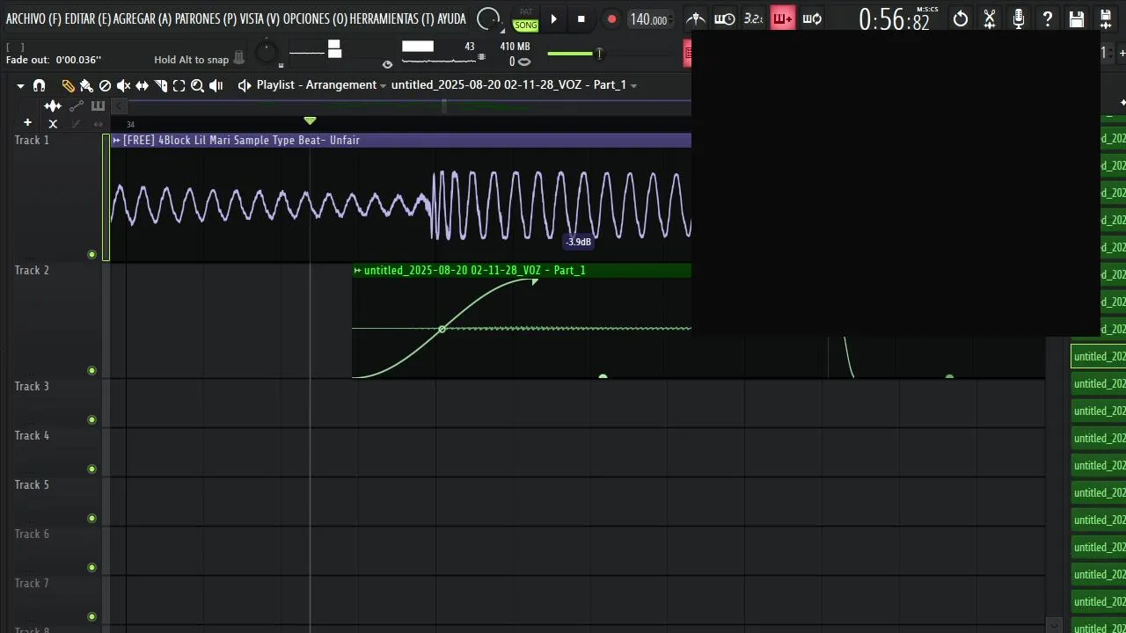The image size is (1126, 633).
Task: Mute Track 1 with green dot
Action: [x=91, y=255]
